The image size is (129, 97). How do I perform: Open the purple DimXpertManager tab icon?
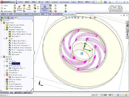(12, 18)
